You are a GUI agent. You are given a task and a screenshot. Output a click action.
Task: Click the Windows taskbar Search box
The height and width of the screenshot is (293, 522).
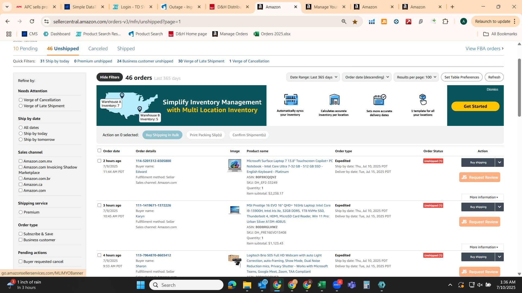tap(186, 285)
